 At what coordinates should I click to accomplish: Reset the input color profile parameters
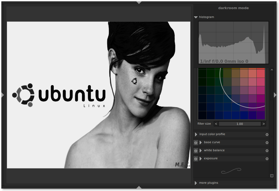[x=267, y=135]
